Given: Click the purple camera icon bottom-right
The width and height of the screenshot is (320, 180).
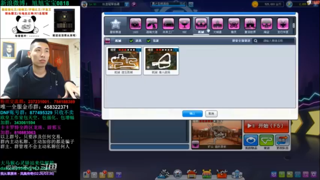Looking at the screenshot, I should click(274, 174).
